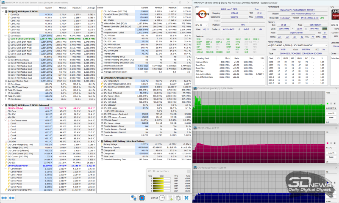The width and height of the screenshot is (339, 203).
Task: Collapse the Core Effective Clocks node
Action: click(6, 60)
